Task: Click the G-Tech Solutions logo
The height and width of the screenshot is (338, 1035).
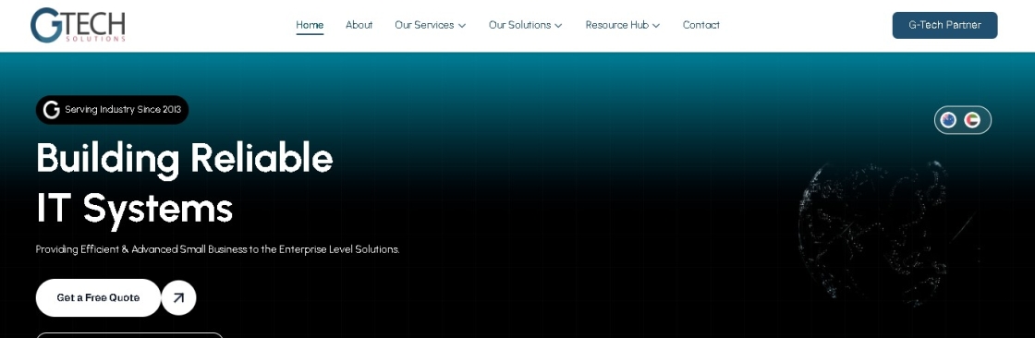Action: click(x=78, y=26)
